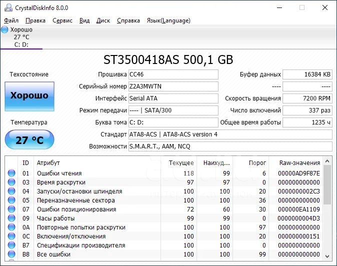337x266 pixels.
Task: Open the Вид menu
Action: click(84, 20)
